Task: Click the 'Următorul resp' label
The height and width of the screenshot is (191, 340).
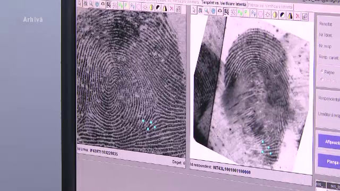Action: 329,115
